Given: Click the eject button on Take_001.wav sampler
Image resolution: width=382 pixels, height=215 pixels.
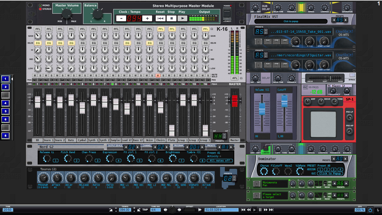Looking at the screenshot, I should (259, 41).
